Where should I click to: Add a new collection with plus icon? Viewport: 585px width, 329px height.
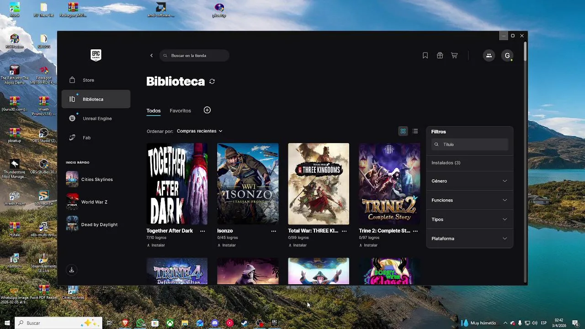[207, 110]
